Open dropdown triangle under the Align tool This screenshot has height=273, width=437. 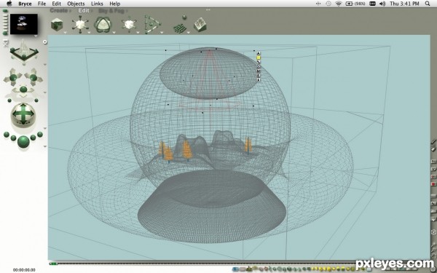click(162, 33)
